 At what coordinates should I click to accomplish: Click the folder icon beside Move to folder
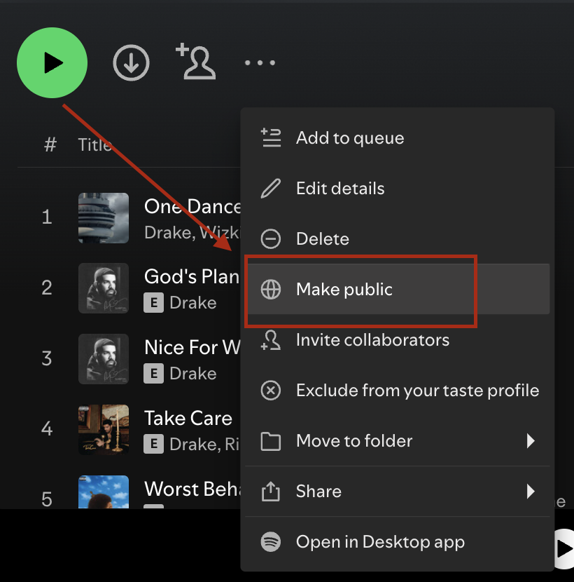point(271,441)
